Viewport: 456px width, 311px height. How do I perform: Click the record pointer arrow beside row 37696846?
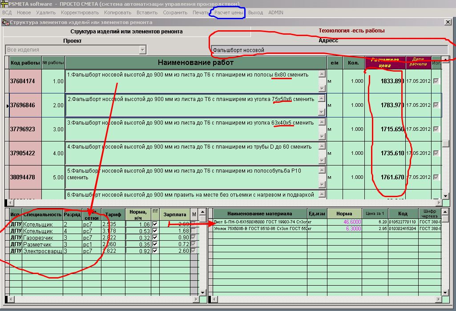pyautogui.click(x=6, y=106)
